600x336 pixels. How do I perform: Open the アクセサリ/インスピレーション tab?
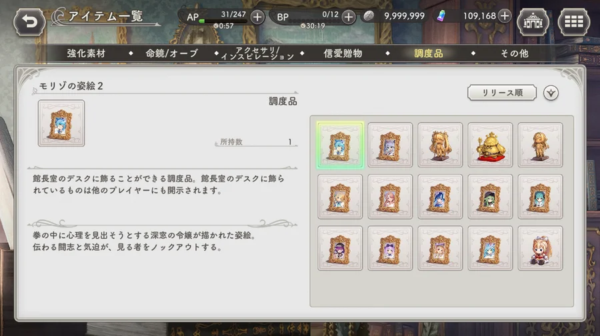point(257,53)
